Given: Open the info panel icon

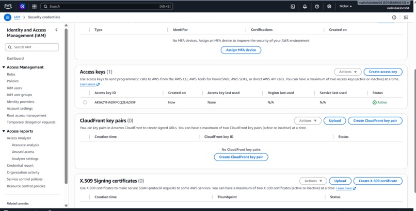Looking at the screenshot, I should point(394,17).
